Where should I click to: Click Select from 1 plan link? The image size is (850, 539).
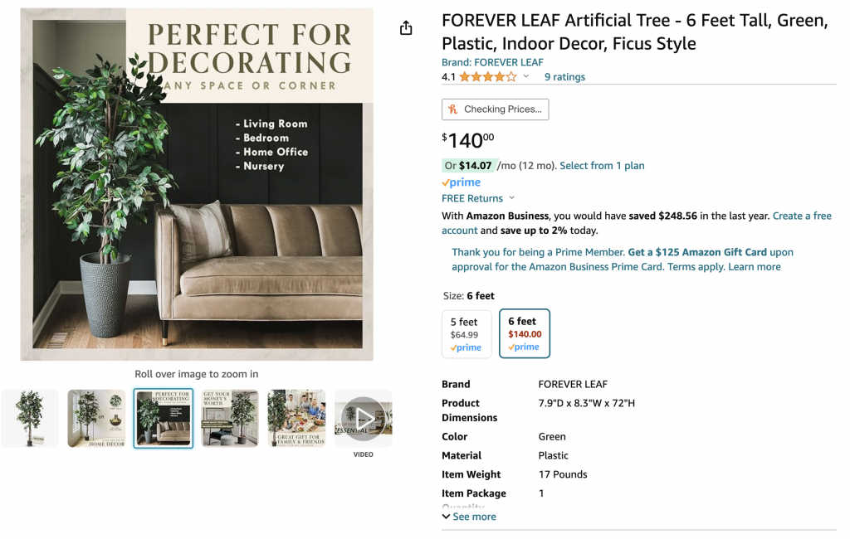point(602,166)
